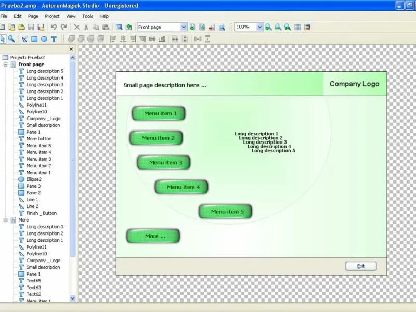Select the Polyline drawing tool
This screenshot has width=416, height=312.
(24, 39)
